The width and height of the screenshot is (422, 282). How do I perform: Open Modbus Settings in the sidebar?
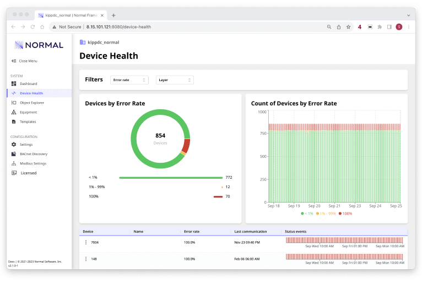click(39, 163)
